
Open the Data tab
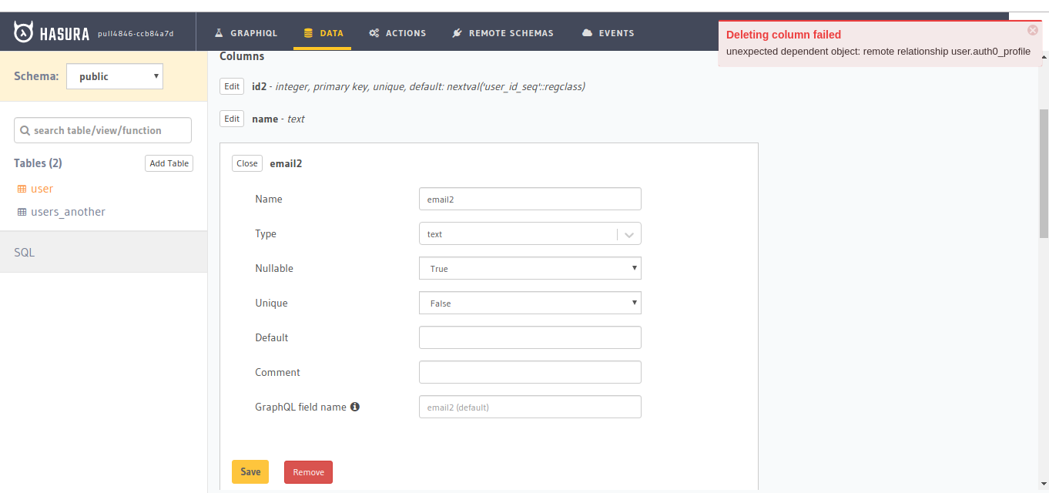[323, 33]
